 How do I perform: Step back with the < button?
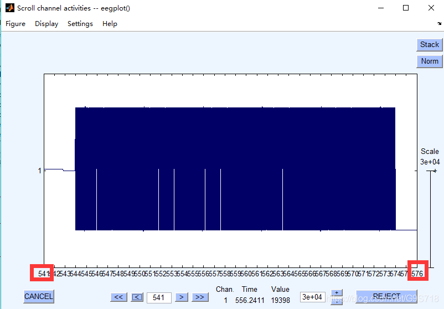point(137,297)
